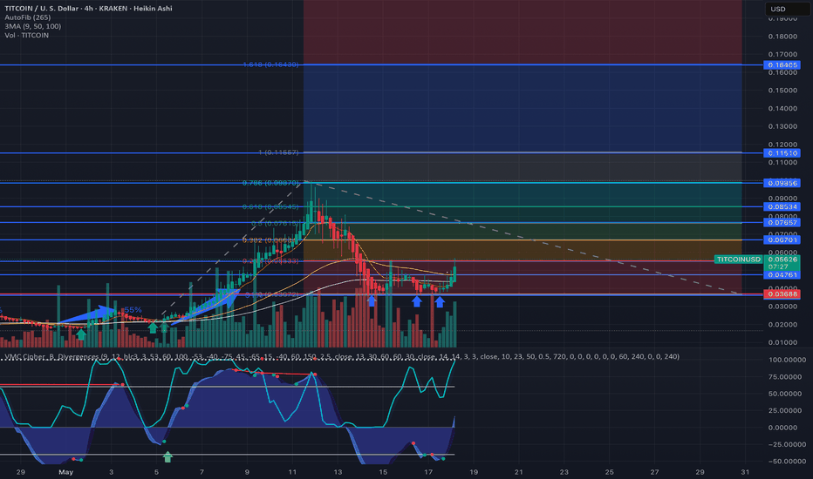
Task: Click the 15 date on the time axis
Action: point(383,472)
